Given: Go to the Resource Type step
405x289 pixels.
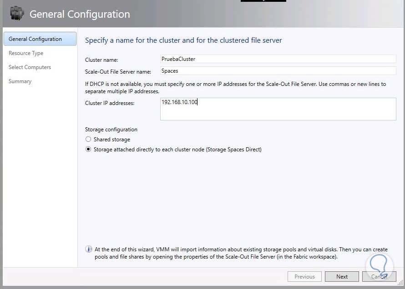Looking at the screenshot, I should click(26, 53).
